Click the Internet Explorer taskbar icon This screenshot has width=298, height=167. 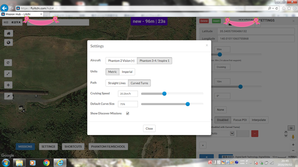click(x=60, y=163)
